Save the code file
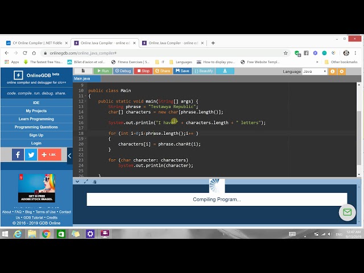The height and width of the screenshot is (273, 364). click(x=182, y=71)
